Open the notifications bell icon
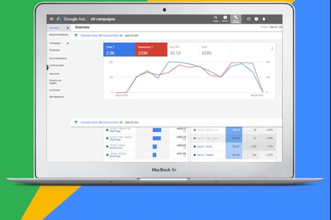This screenshot has height=220, width=331. click(264, 19)
